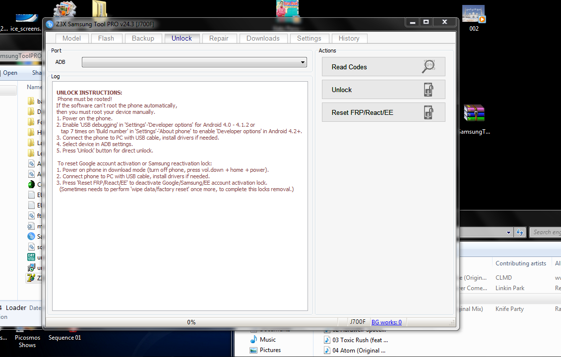Select the Picosmos Shows desktop shortcut

(27, 341)
